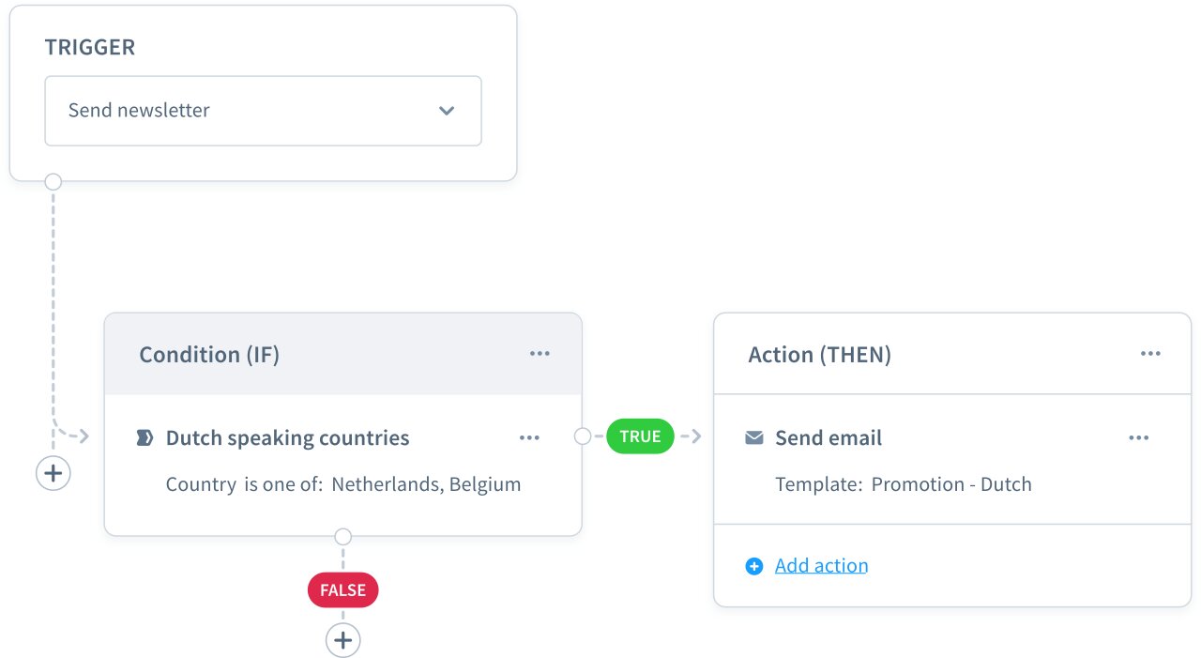Select the connector circle below the trigger box
This screenshot has height=658, width=1201.
[53, 181]
